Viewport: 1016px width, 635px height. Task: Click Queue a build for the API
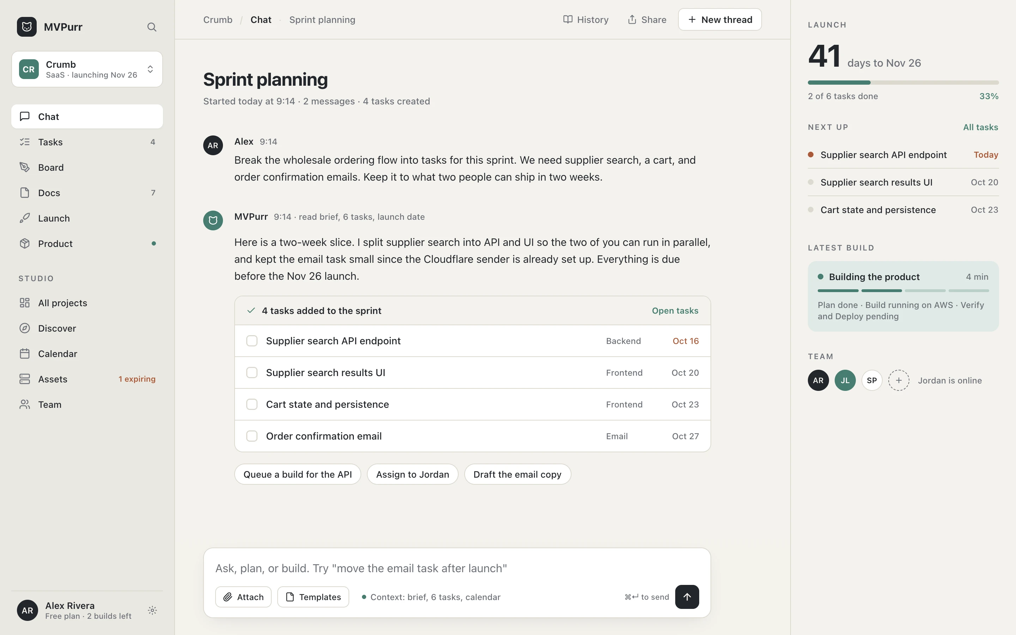(298, 474)
